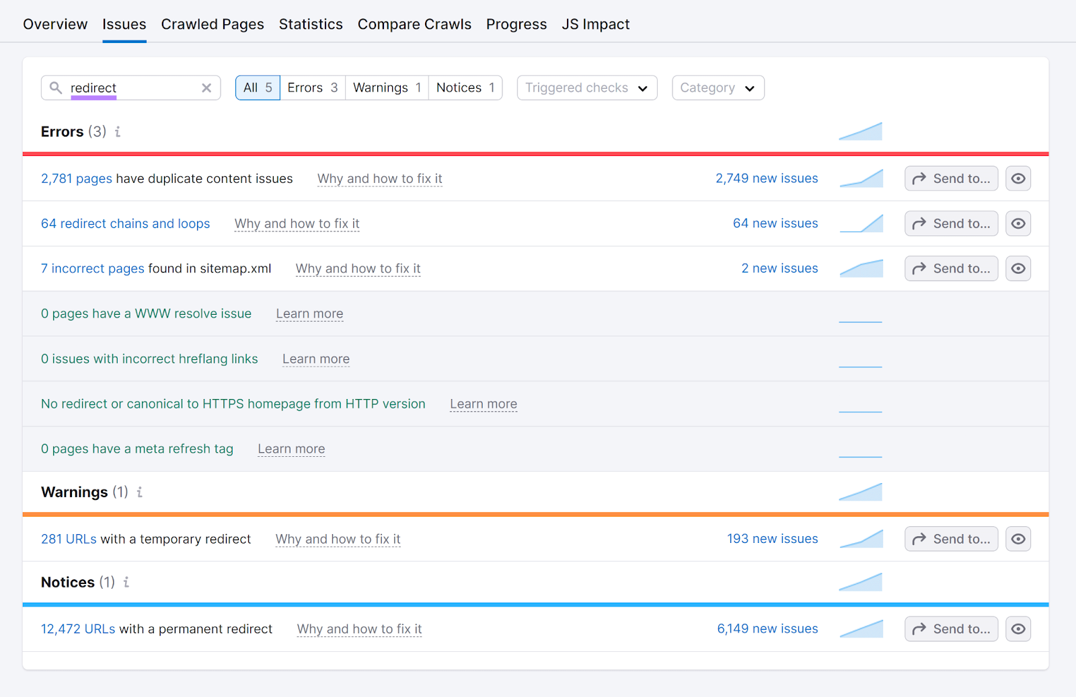Open the info tooltip beside Errors heading
The height and width of the screenshot is (697, 1076).
click(116, 132)
